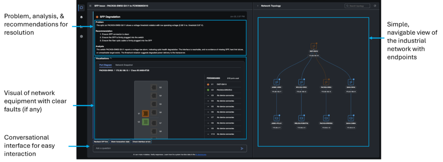Click the drag handle beside SFP Issue title
This screenshot has width=443, height=162.
coord(90,6)
